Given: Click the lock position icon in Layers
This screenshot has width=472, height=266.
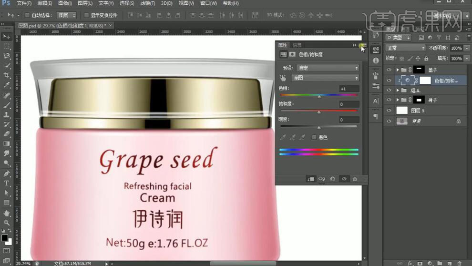Looking at the screenshot, I should point(418,58).
